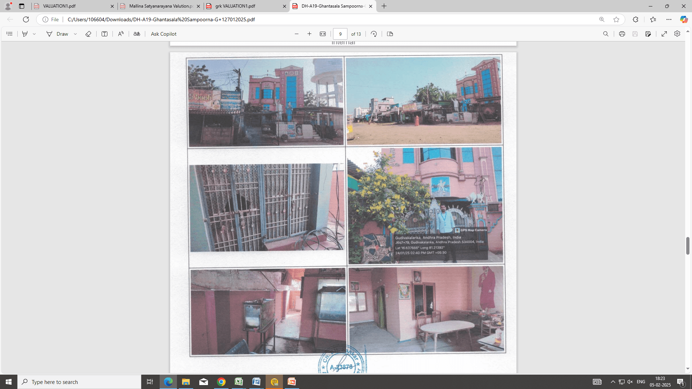This screenshot has width=692, height=389.
Task: Select the Erase tool
Action: 88,34
